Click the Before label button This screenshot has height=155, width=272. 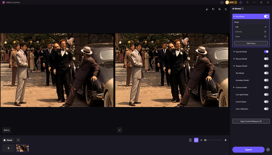(x=7, y=130)
